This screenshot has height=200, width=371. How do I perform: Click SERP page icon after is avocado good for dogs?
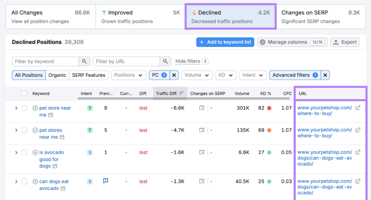(x=55, y=166)
